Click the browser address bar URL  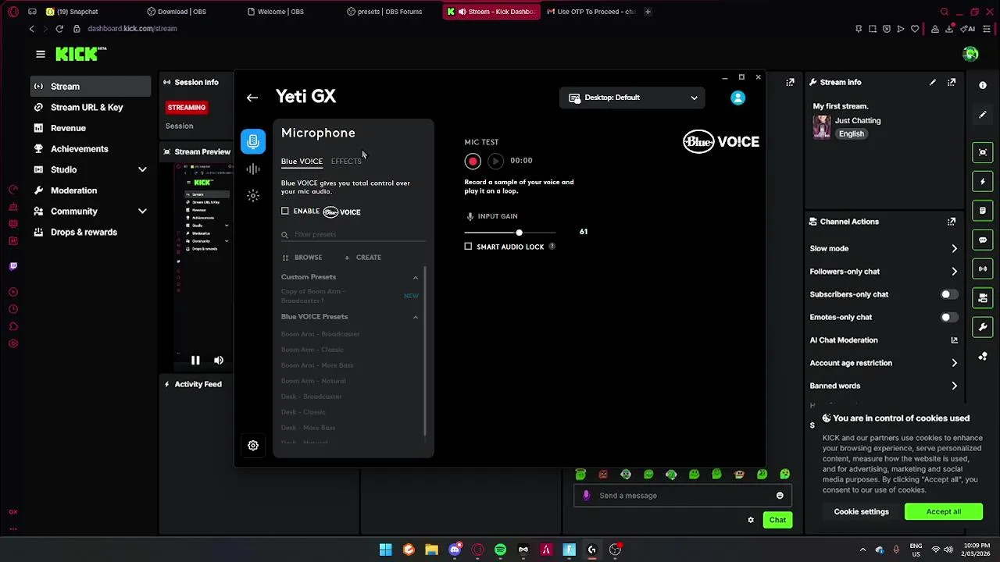(132, 29)
